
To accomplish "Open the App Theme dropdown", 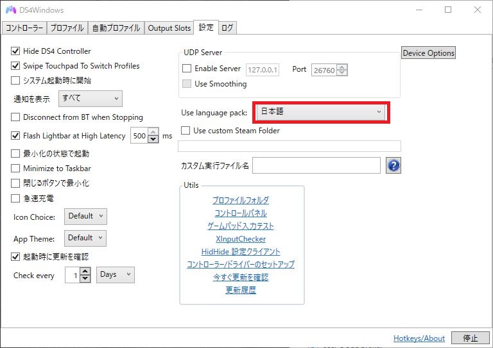I will click(85, 238).
